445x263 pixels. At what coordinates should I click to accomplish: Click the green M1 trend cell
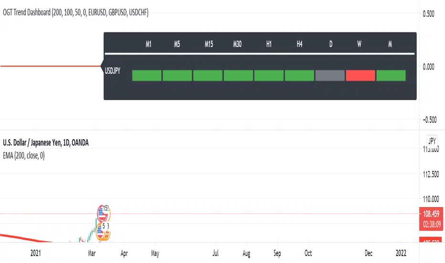(147, 76)
